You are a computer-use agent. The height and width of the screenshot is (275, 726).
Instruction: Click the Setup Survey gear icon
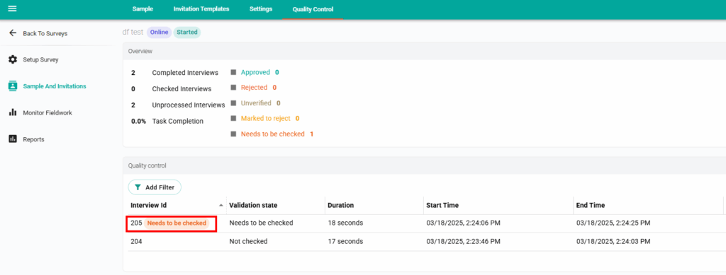click(13, 59)
